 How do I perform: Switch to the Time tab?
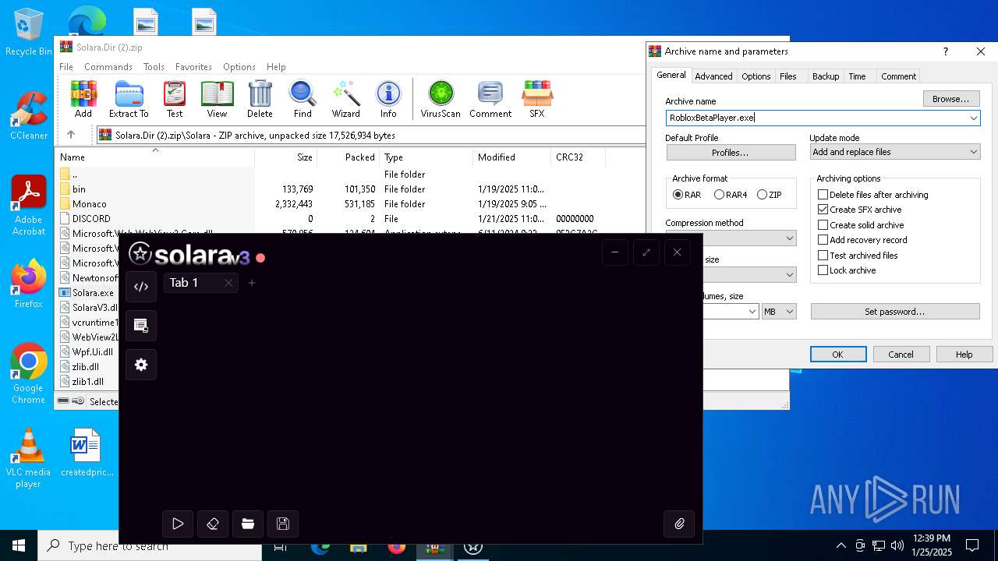(x=857, y=76)
